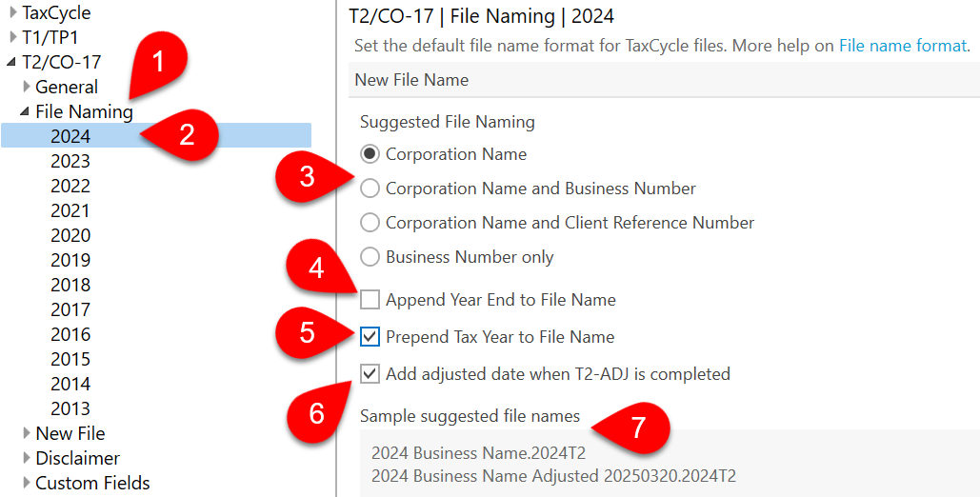Enable Append Year End to File Name

tap(370, 300)
